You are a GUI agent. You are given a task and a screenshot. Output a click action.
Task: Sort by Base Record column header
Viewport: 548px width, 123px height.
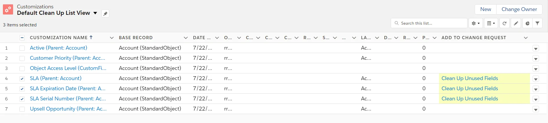pyautogui.click(x=136, y=38)
